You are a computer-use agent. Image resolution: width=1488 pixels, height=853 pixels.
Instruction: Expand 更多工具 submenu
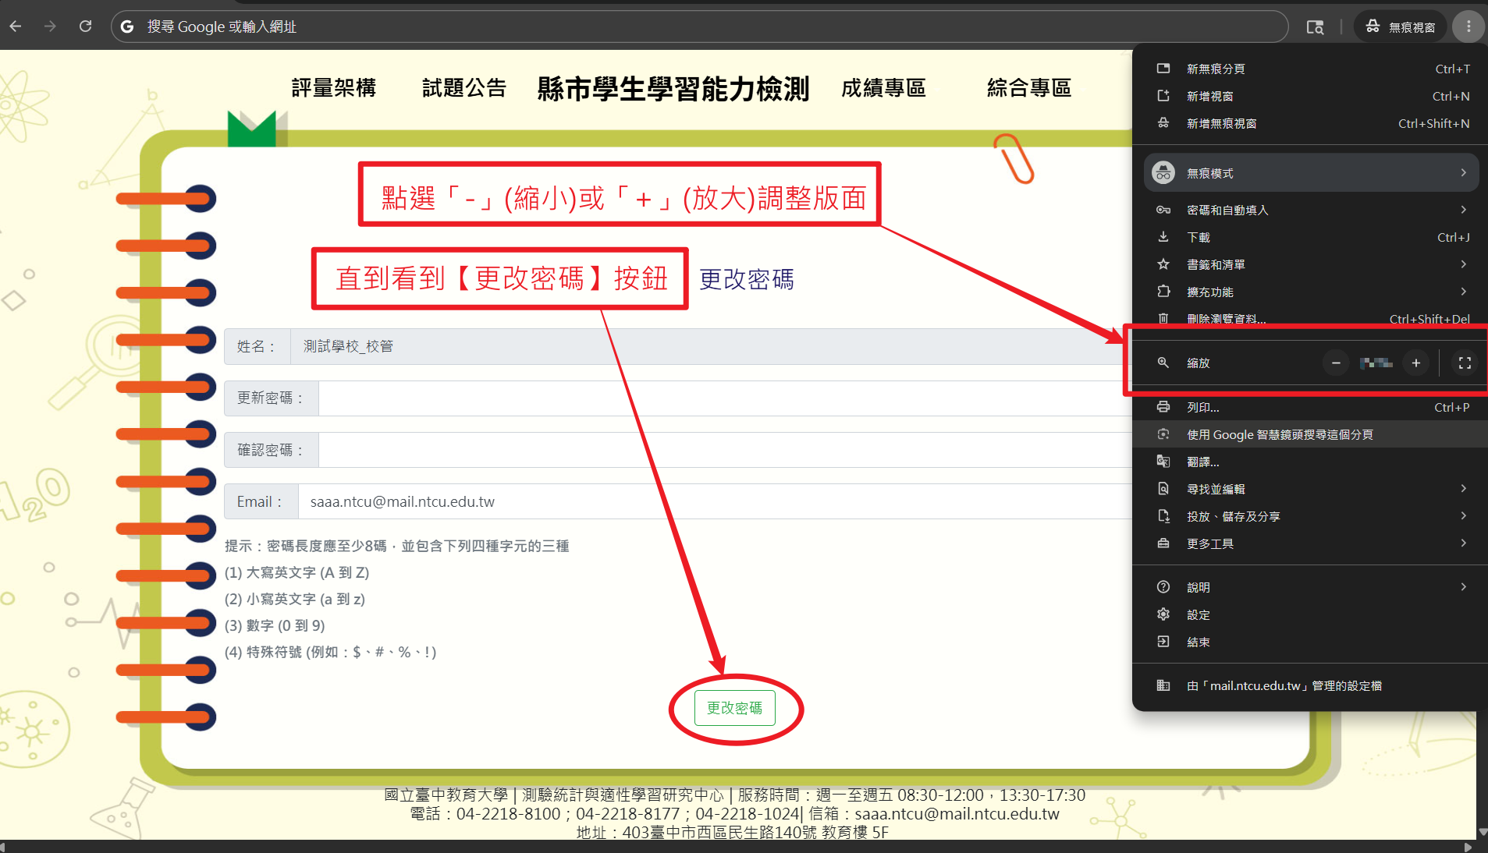tap(1311, 543)
